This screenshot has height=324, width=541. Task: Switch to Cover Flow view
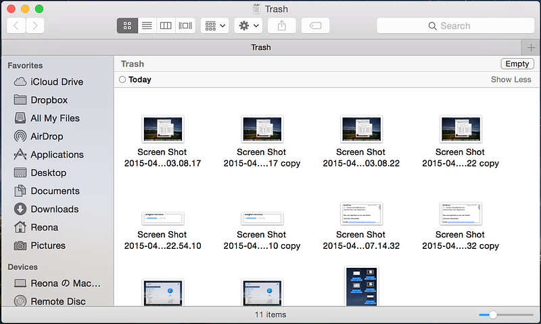pos(185,26)
